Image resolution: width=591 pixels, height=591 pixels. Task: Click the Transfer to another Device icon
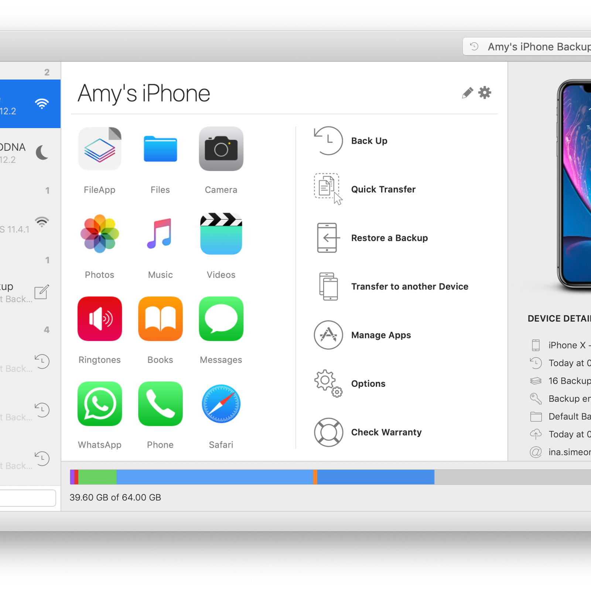coord(328,286)
